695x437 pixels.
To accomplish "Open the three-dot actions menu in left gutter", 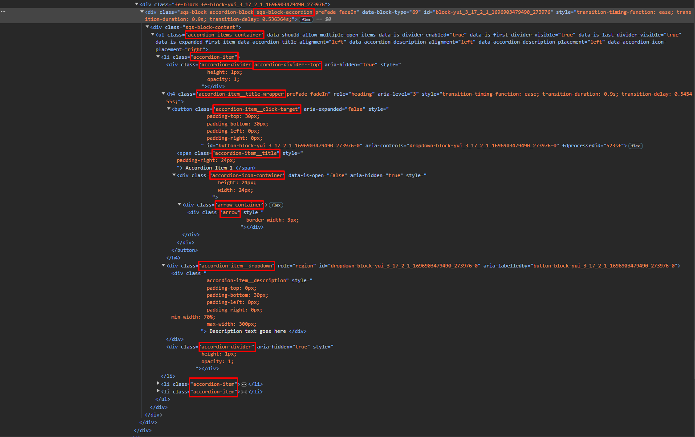I will (3, 12).
